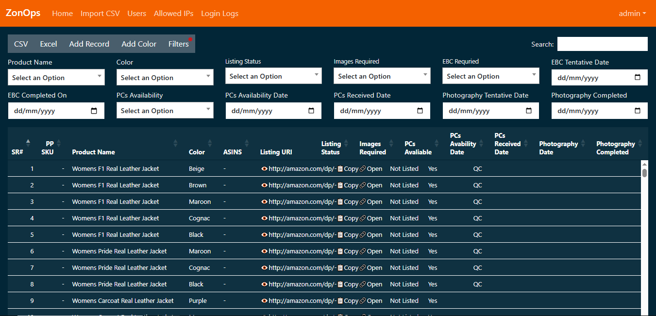Viewport: 656px width, 316px height.
Task: Click the chain link Open icon in row 5
Action: point(363,235)
